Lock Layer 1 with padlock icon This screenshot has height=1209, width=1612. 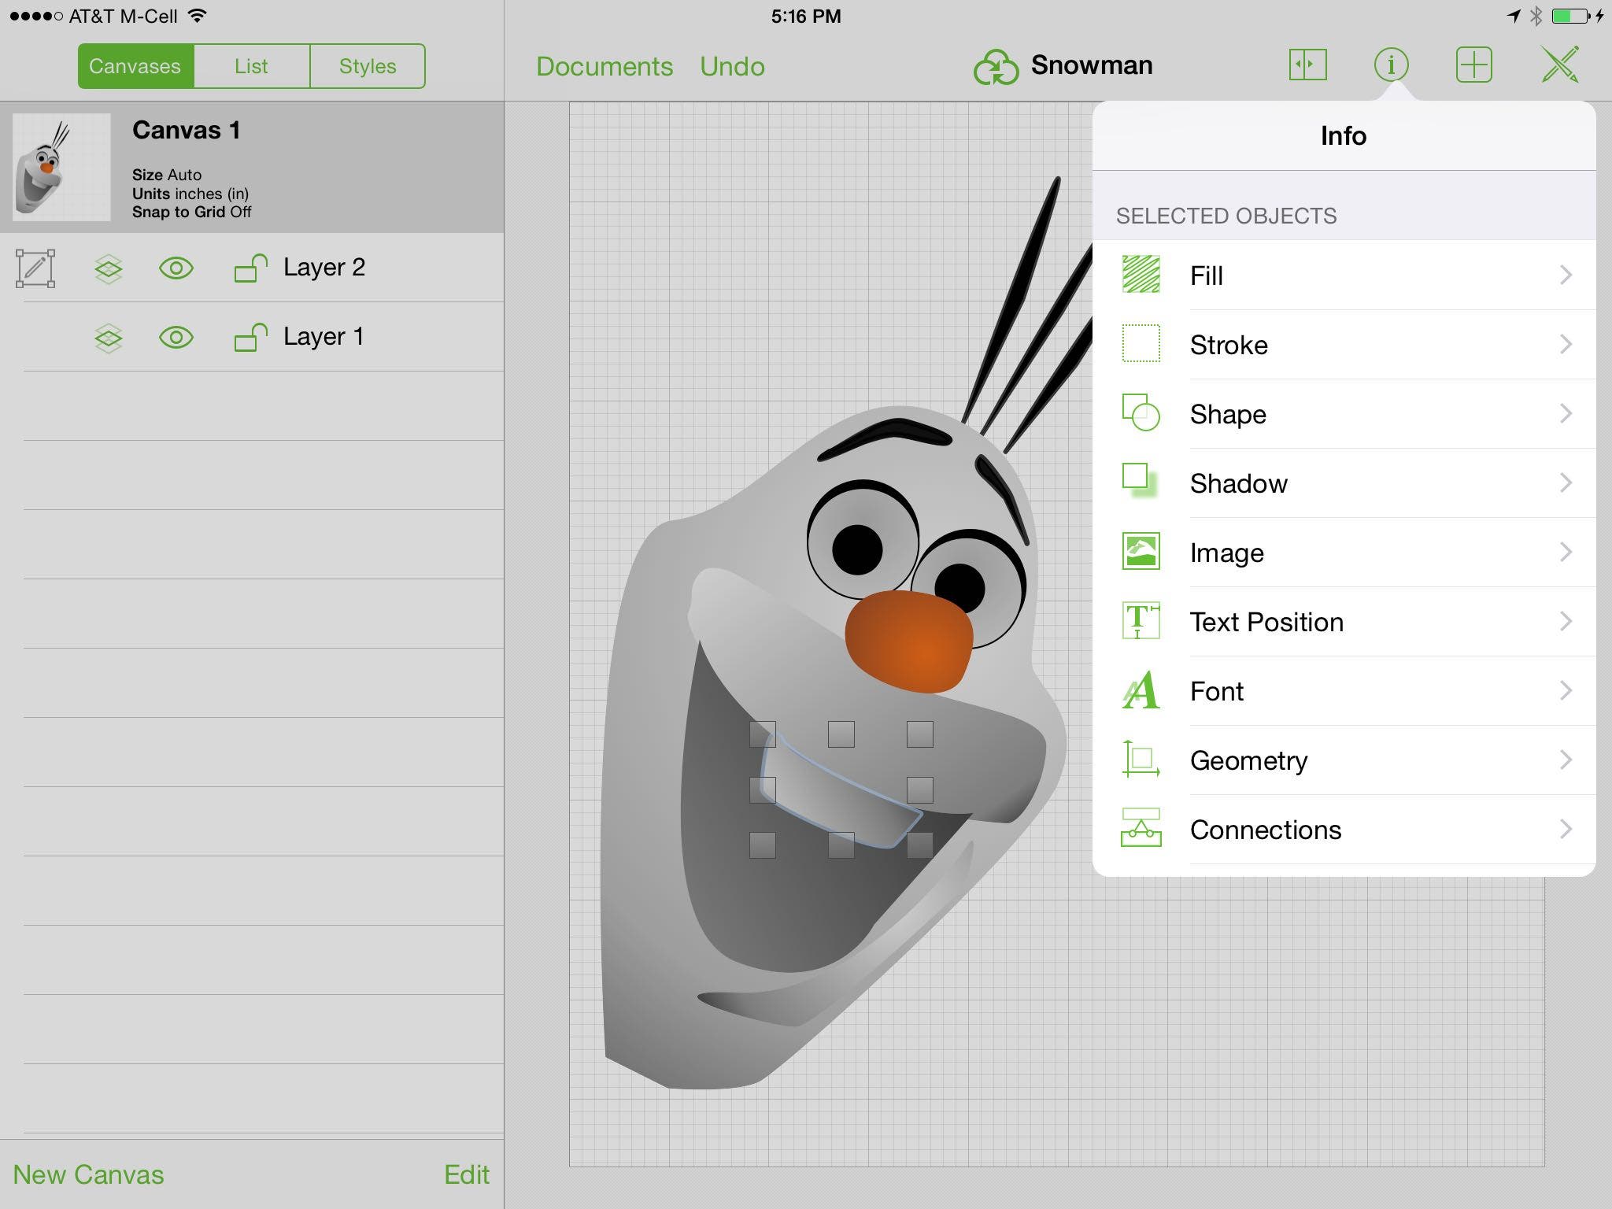point(250,337)
